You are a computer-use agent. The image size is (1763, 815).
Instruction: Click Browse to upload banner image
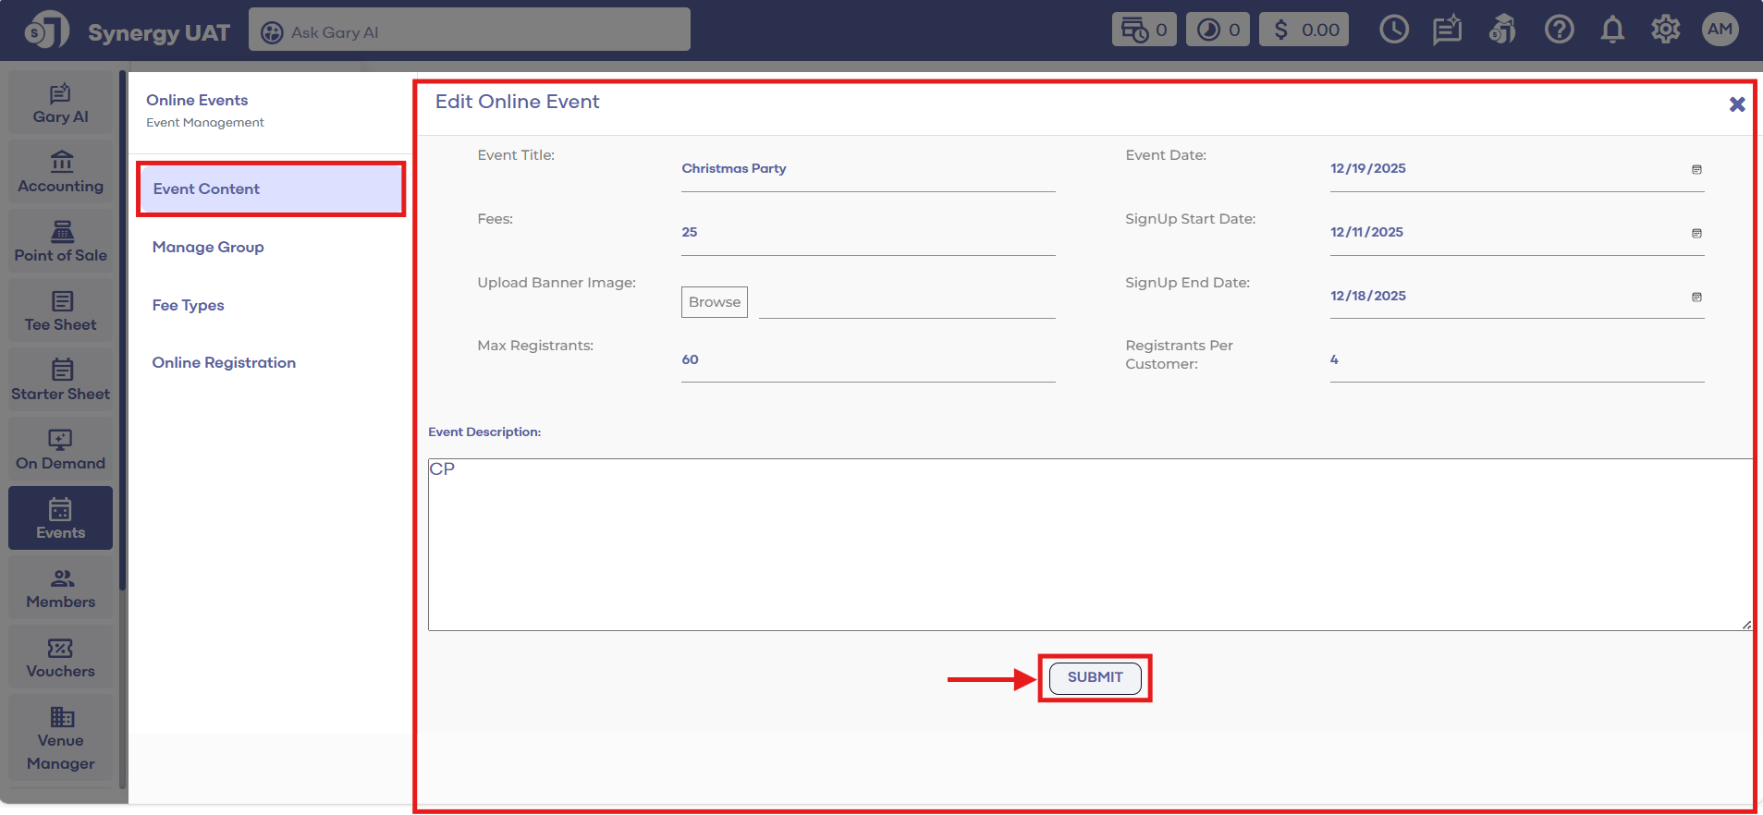coord(714,302)
